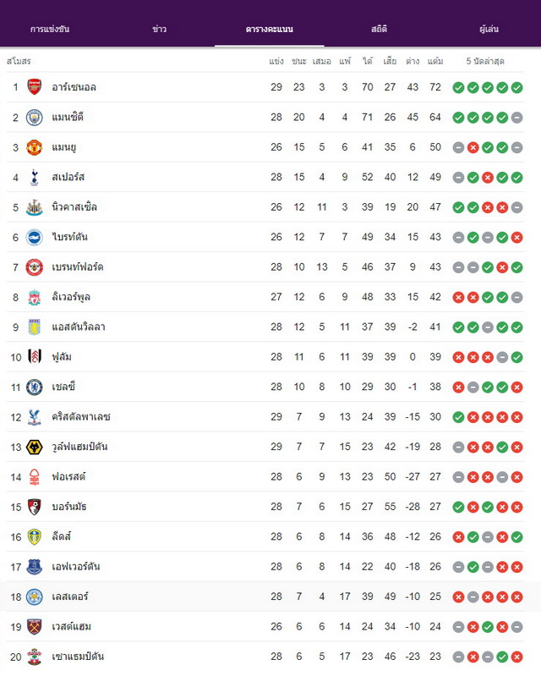Click the Tottenham Spurs cockerel crest
Viewport: 541px width, 676px height.
tap(35, 177)
